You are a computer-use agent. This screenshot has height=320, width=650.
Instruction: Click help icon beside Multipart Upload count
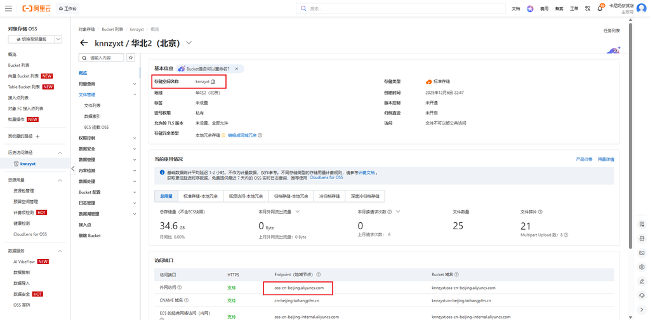click(566, 235)
